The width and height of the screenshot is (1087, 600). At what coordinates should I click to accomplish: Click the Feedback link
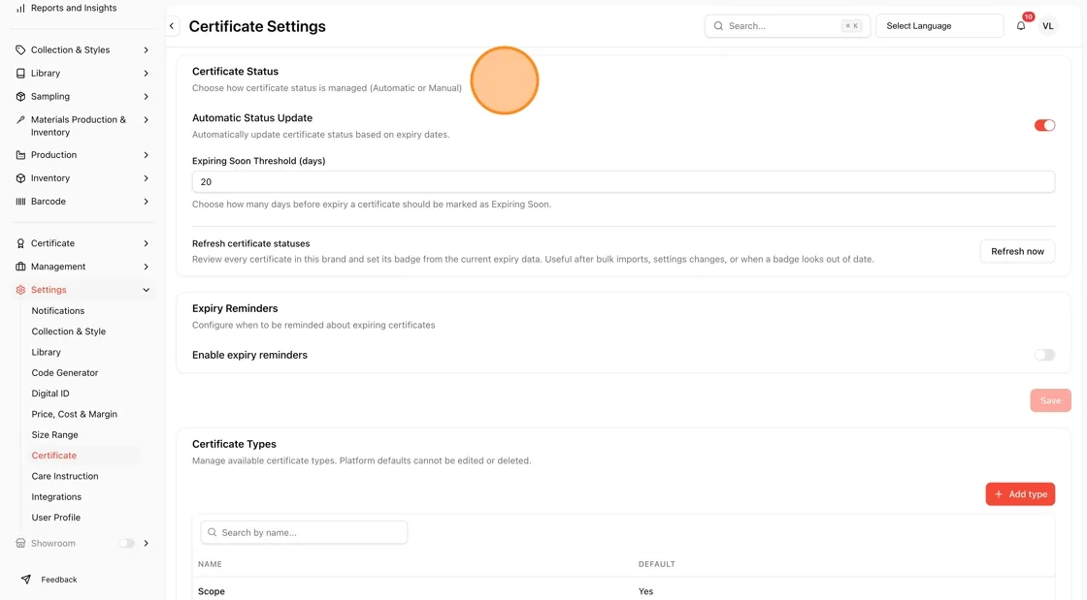click(59, 580)
